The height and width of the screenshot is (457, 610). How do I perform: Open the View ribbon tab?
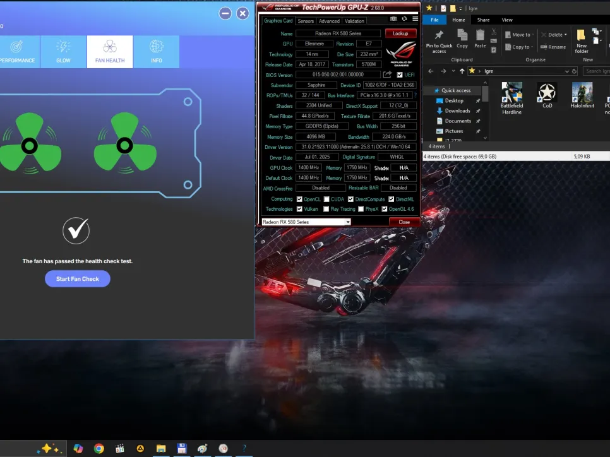tap(507, 20)
